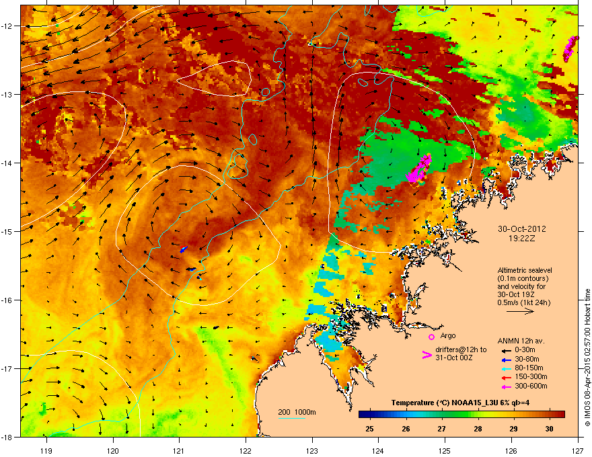The height and width of the screenshot is (457, 592).
Task: Click the red 150-300m arrow legend symbol
Action: pos(505,377)
